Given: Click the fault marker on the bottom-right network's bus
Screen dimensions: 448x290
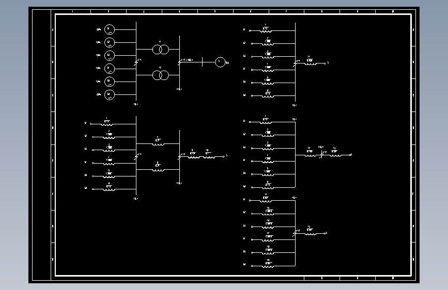Looking at the screenshot, I should [x=296, y=233].
